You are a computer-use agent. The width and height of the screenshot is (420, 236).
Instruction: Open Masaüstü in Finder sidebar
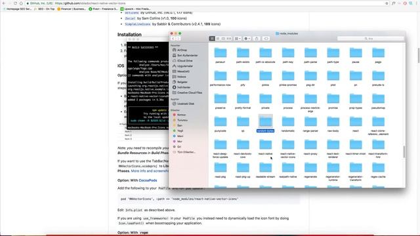[x=181, y=71]
